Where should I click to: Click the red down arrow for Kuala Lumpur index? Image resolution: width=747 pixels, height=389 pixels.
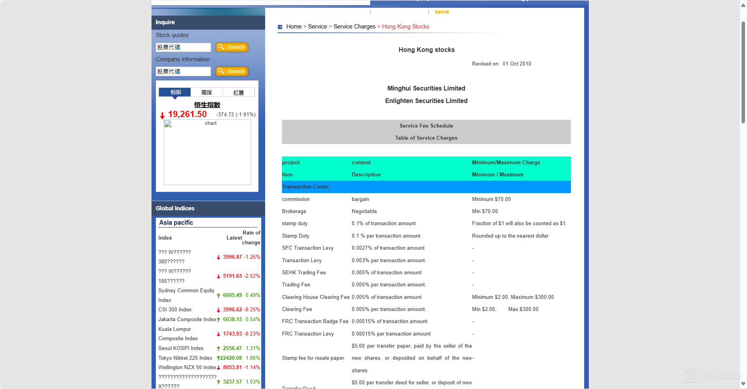pos(218,334)
